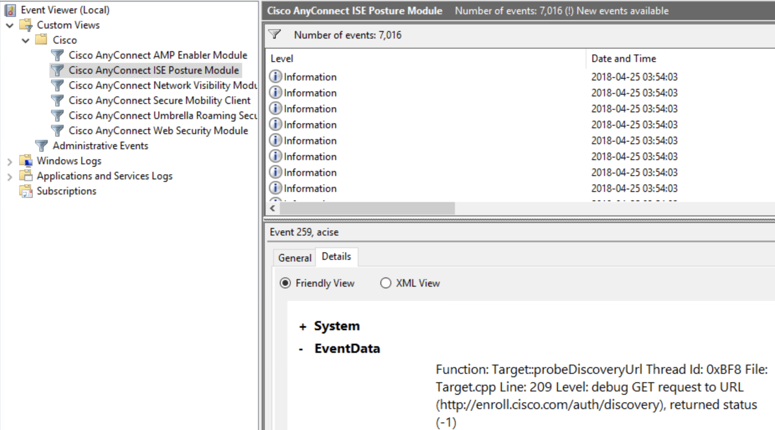Click filter icon beside Web Security Module
The width and height of the screenshot is (775, 430).
tap(57, 131)
